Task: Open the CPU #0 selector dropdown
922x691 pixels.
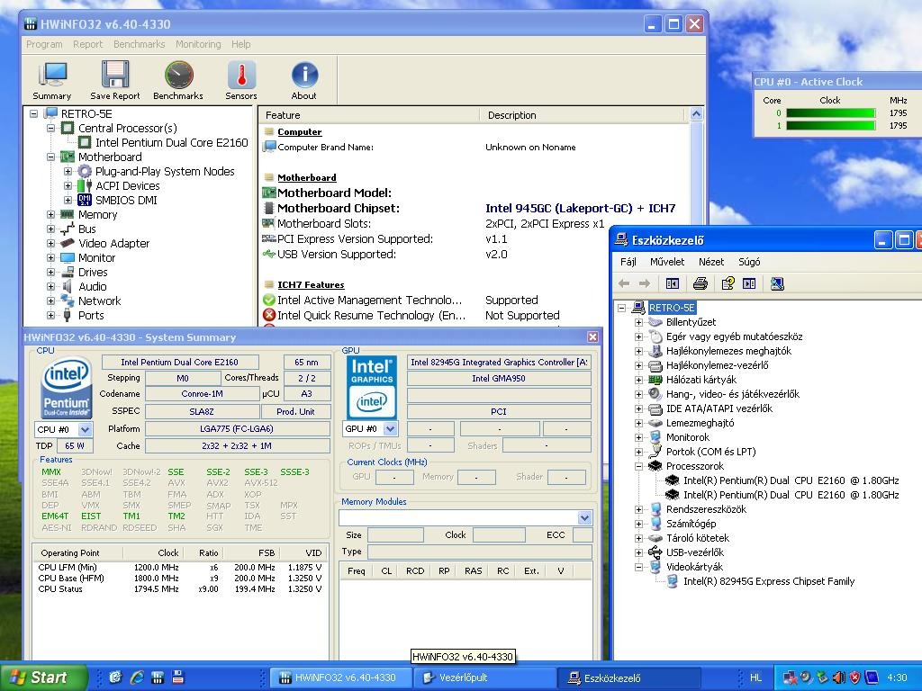Action: tap(86, 429)
